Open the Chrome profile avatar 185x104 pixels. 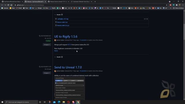(180, 5)
